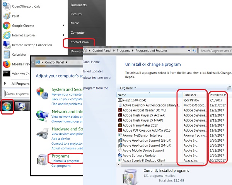The width and height of the screenshot is (232, 185).
Task: Click refresh button beside address bar
Action: pos(194,51)
